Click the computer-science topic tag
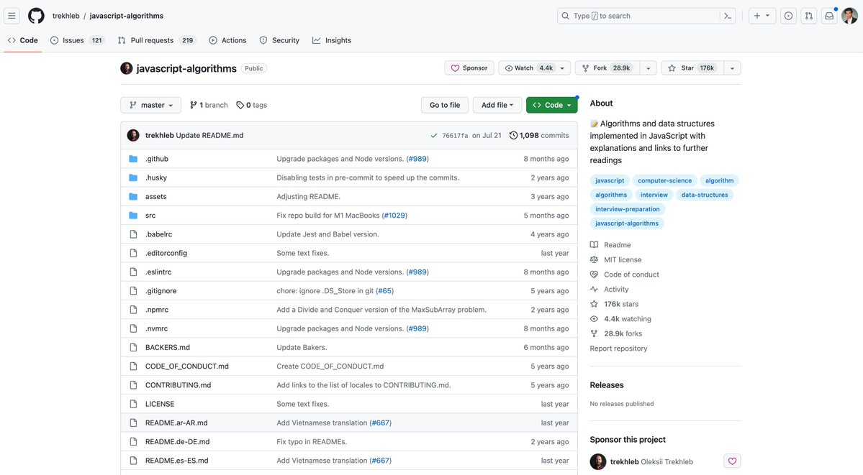 coord(665,180)
